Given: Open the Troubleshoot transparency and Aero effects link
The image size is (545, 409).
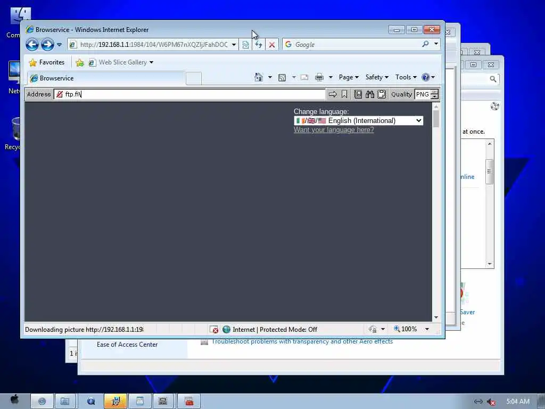Looking at the screenshot, I should [x=302, y=342].
